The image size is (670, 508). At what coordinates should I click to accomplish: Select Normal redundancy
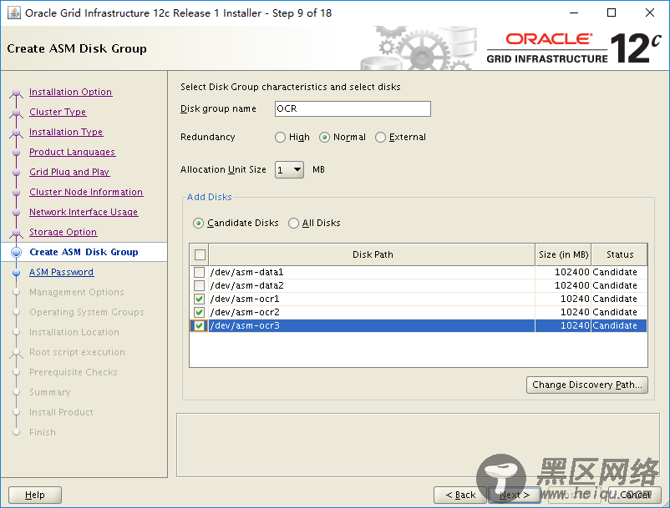324,138
